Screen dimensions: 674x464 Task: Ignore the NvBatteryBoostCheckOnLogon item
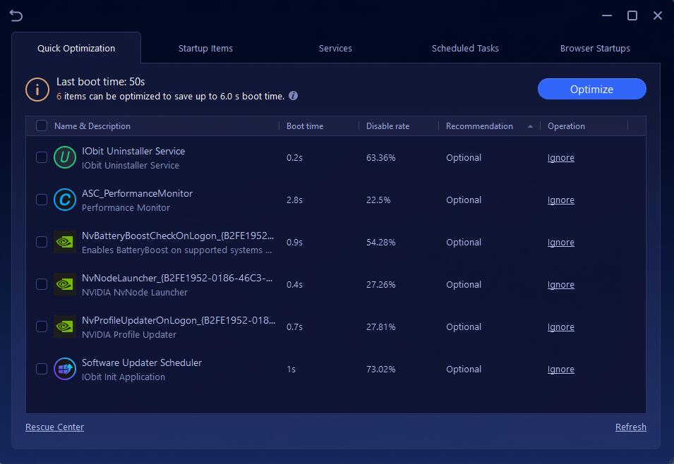(560, 243)
